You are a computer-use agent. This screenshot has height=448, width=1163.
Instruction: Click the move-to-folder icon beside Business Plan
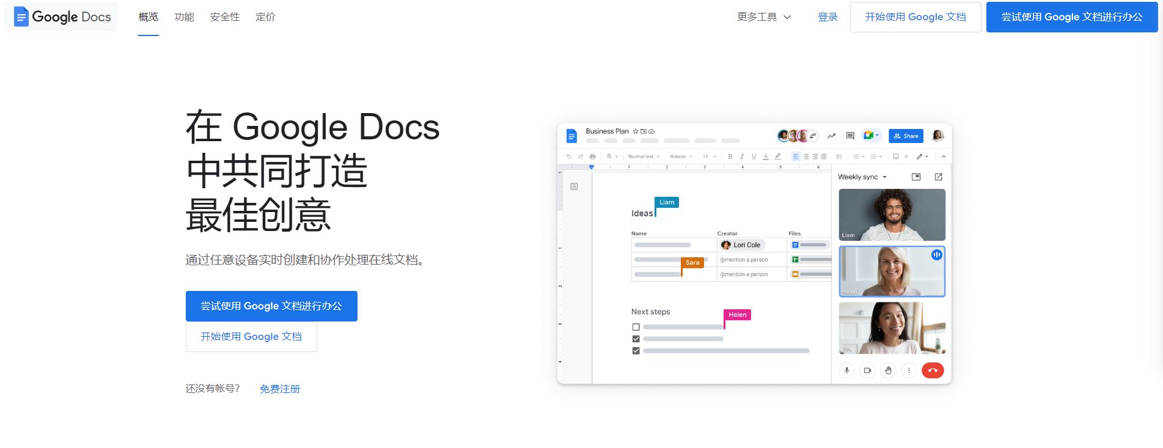point(644,131)
